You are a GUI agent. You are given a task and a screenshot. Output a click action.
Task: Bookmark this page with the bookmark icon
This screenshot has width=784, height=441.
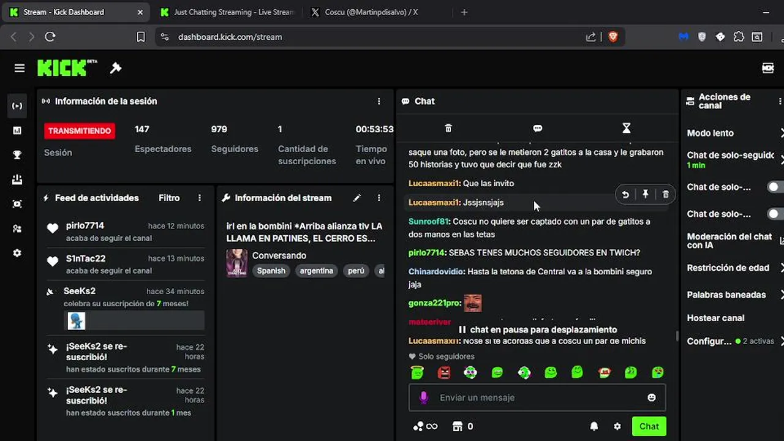141,37
